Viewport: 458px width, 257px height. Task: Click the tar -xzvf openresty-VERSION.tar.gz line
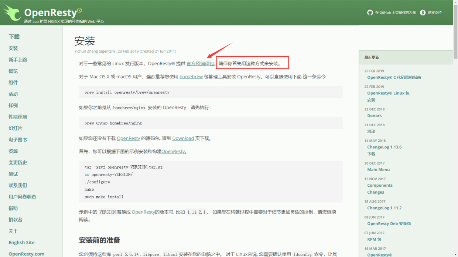point(123,167)
